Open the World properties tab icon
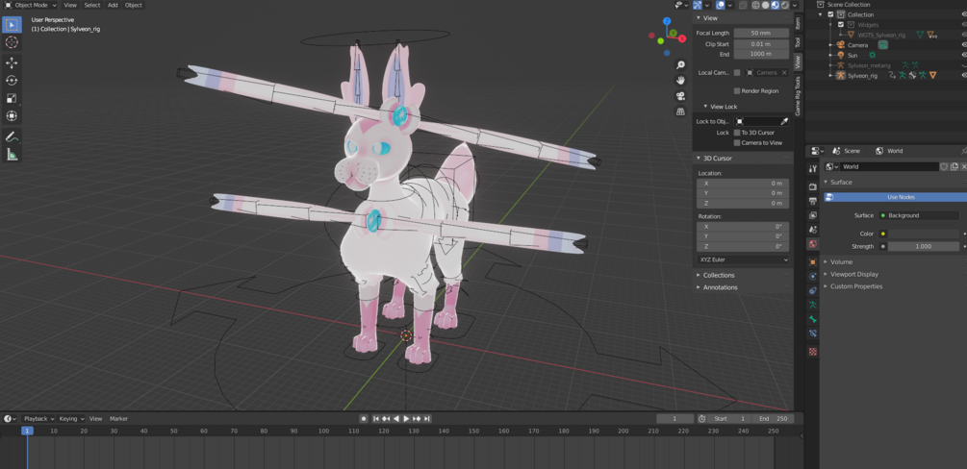967x469 pixels. [x=813, y=244]
